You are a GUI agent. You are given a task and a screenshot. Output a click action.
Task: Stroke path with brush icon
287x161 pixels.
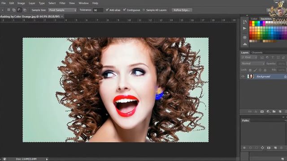tap(250, 148)
